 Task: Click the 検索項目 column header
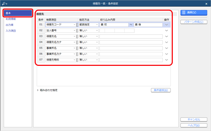tap(61, 20)
